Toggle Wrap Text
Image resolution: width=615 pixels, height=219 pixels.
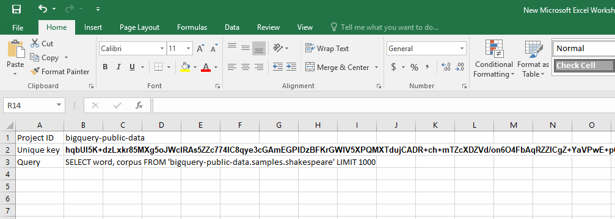click(327, 49)
